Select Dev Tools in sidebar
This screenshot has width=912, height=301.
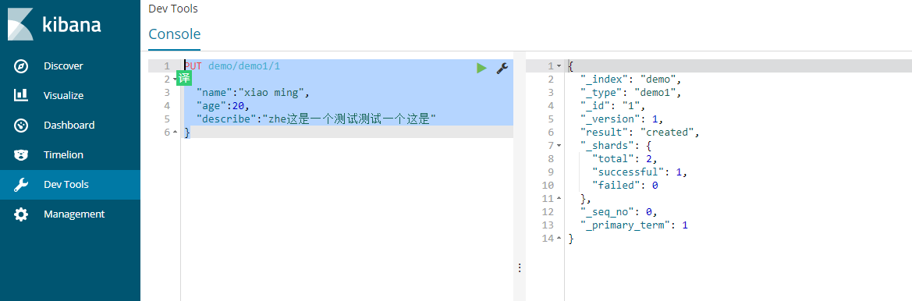tap(69, 185)
